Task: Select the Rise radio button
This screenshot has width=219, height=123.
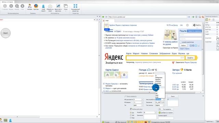Action: [x=131, y=118]
